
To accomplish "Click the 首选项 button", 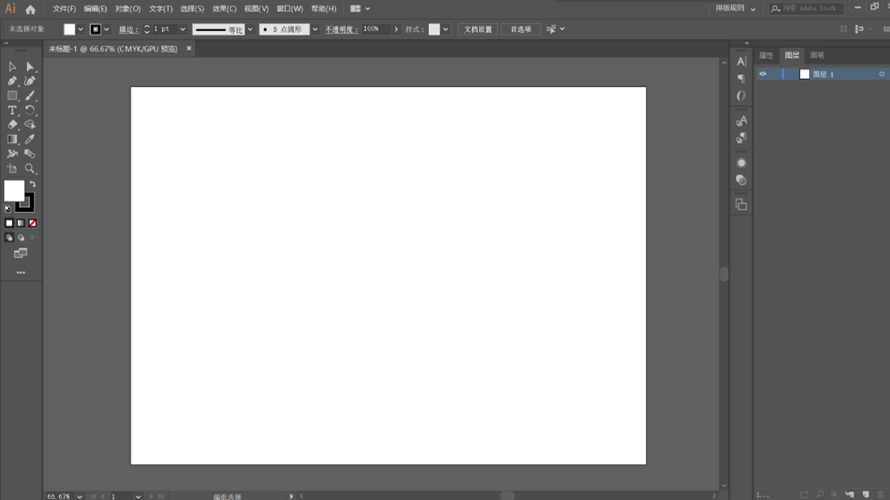I will click(x=521, y=29).
